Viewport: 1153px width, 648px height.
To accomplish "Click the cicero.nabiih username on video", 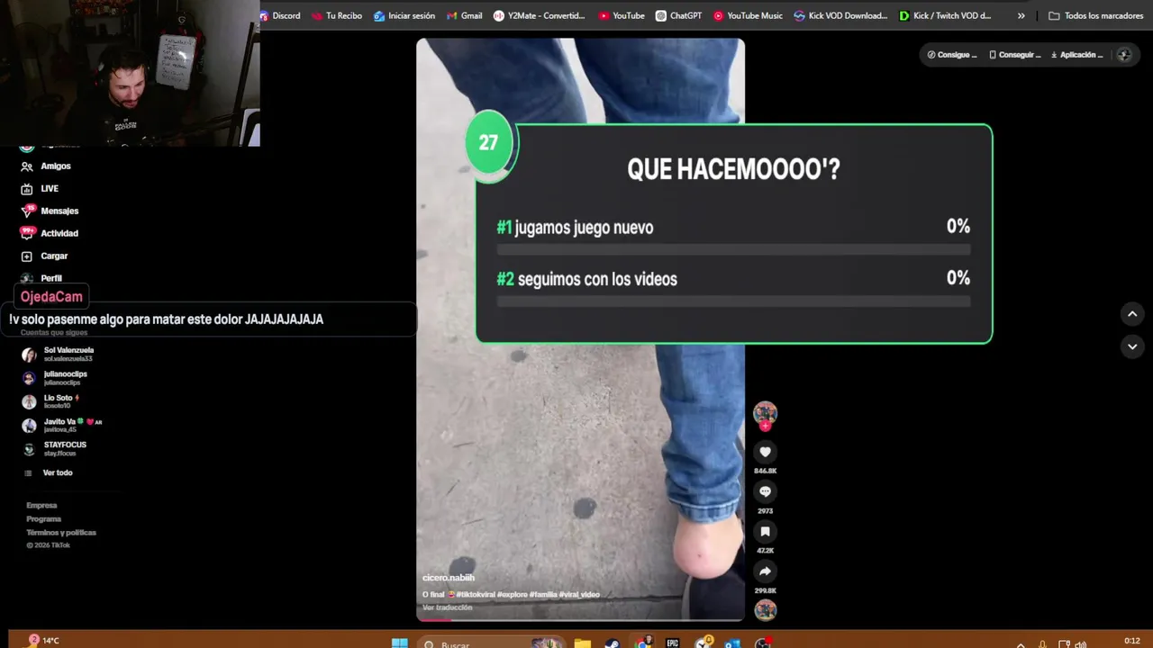I will point(448,578).
